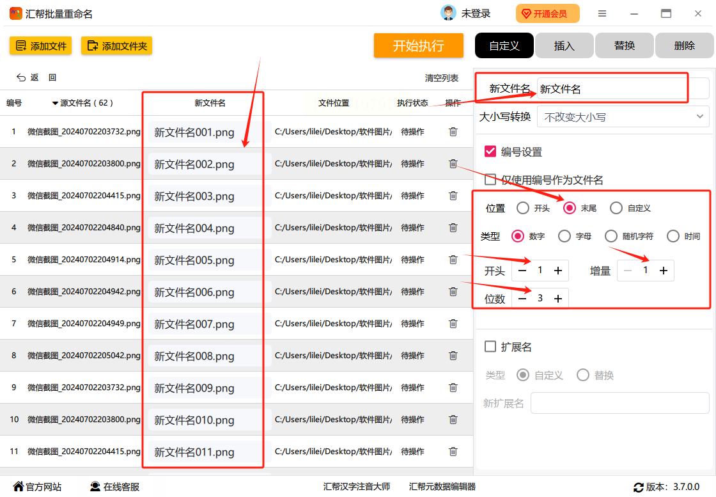This screenshot has height=497, width=716.
Task: Open the hamburger menu icon
Action: coord(602,13)
